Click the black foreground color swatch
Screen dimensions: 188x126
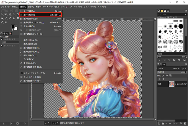click(13, 26)
